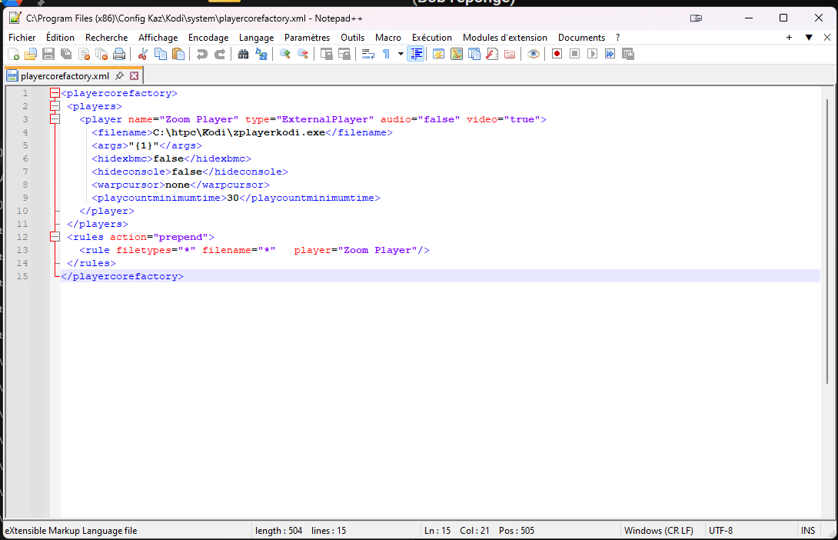This screenshot has width=838, height=540.
Task: Collapse the playercorefactory fold marker on line 1
Action: [x=55, y=93]
